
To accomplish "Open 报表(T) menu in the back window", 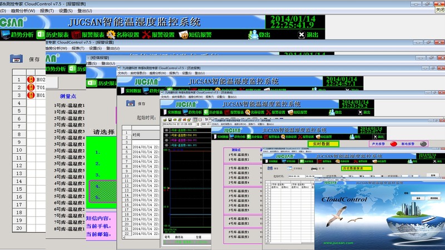I will click(x=47, y=11).
